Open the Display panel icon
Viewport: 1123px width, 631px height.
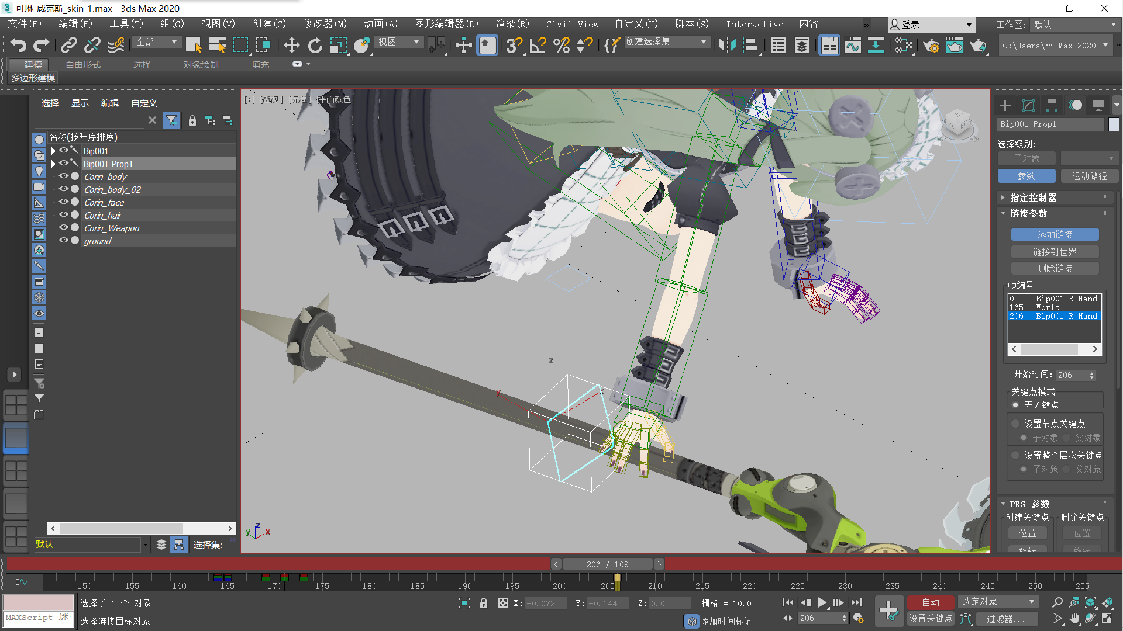click(x=1098, y=105)
